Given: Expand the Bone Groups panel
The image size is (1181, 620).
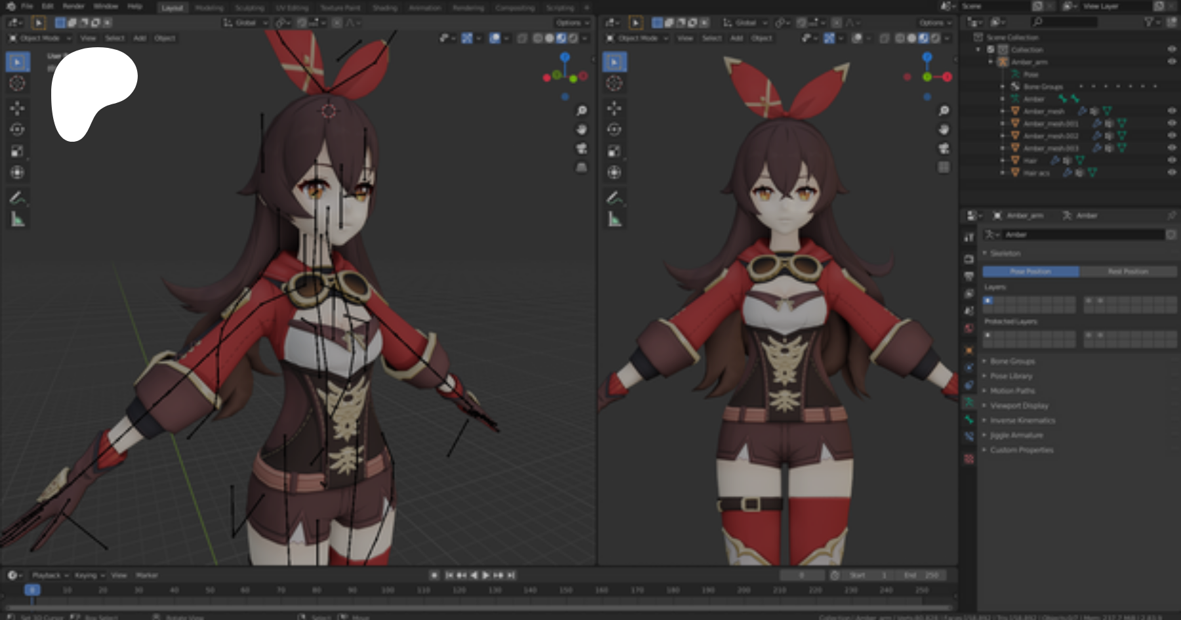Looking at the screenshot, I should pos(1012,361).
